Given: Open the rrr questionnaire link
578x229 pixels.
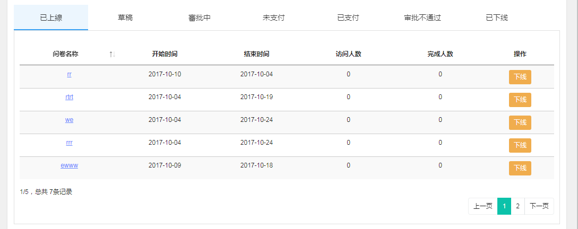Looking at the screenshot, I should pyautogui.click(x=70, y=143).
